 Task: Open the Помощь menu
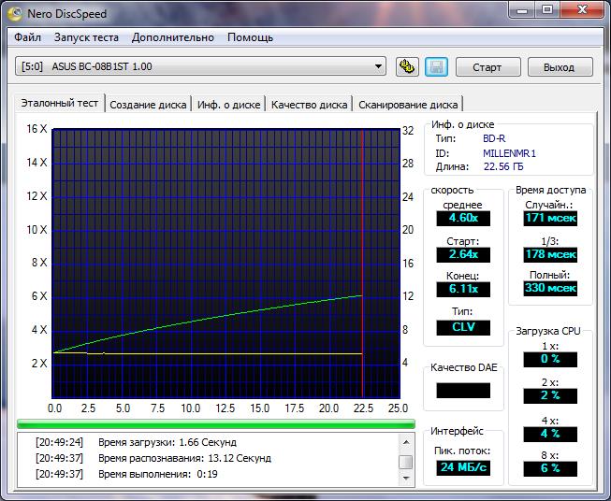(251, 37)
